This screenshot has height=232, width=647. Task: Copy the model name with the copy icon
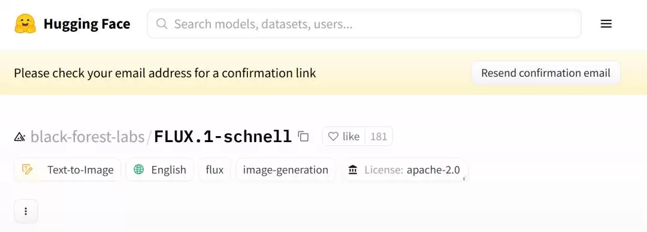point(303,136)
